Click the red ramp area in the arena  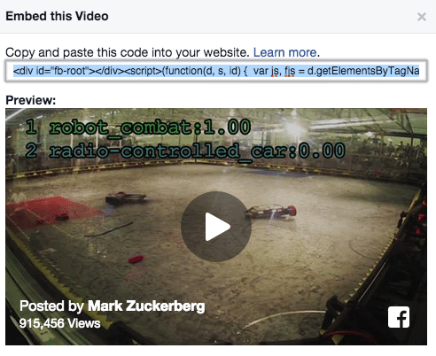click(x=51, y=210)
